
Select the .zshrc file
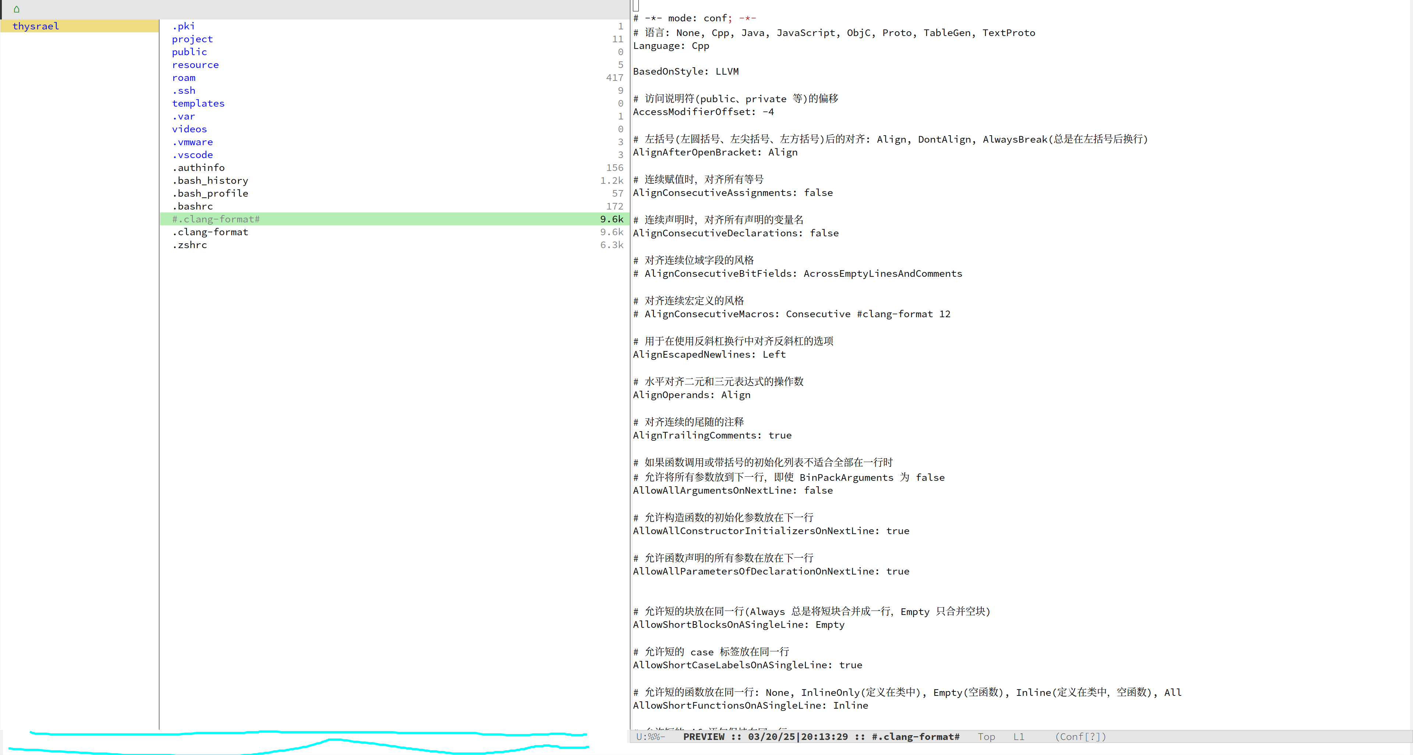pyautogui.click(x=189, y=245)
